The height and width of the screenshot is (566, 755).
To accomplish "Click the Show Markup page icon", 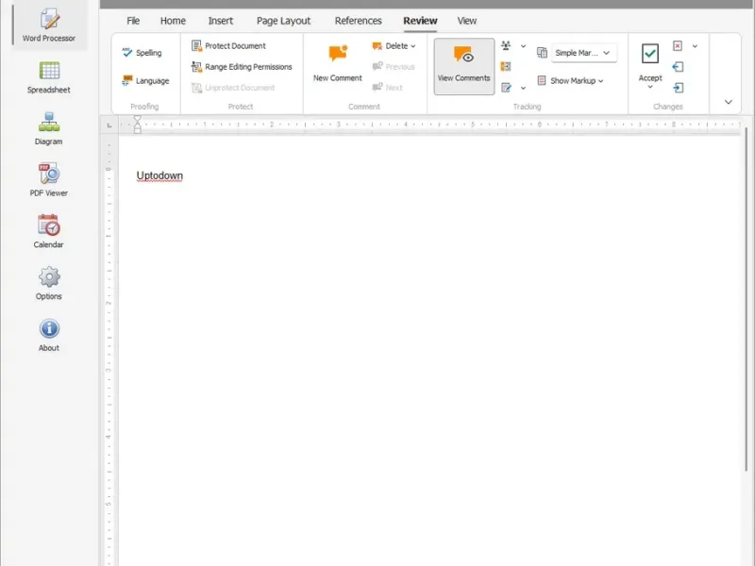I will coord(541,80).
